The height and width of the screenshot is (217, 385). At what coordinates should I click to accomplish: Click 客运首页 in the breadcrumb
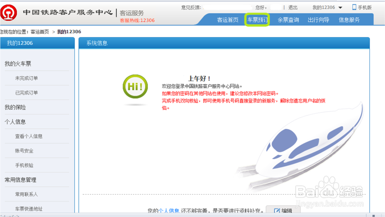click(x=40, y=31)
